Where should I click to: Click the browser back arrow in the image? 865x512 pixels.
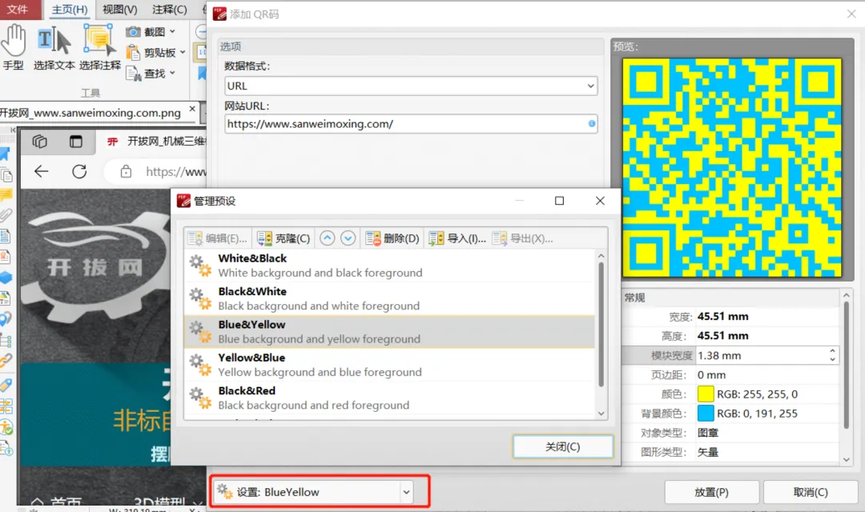pos(42,171)
